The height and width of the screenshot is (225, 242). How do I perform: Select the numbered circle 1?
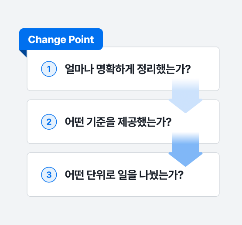click(x=49, y=69)
